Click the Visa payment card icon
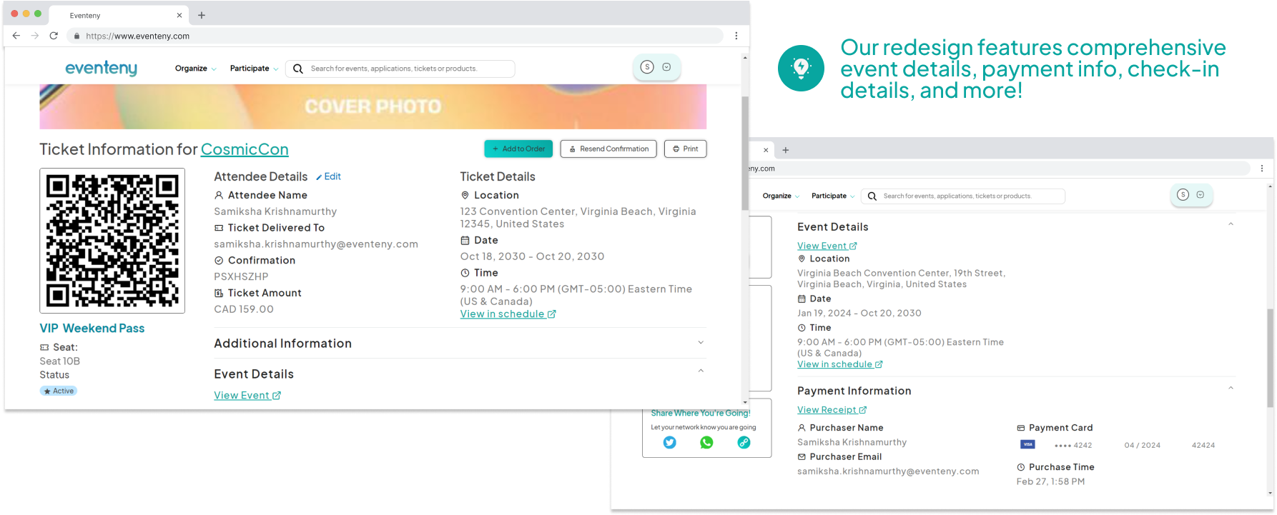This screenshot has width=1277, height=515. (1027, 444)
